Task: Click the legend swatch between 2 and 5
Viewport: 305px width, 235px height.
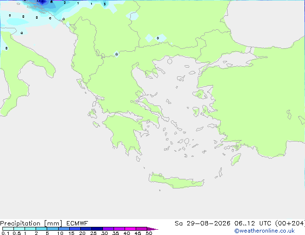Action: coord(41,229)
